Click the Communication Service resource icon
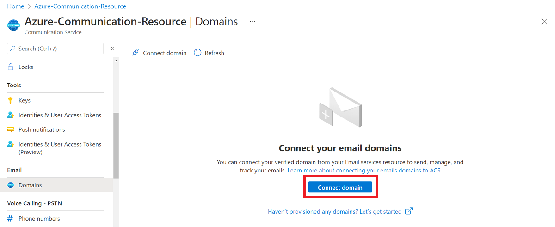Image resolution: width=555 pixels, height=227 pixels. click(x=14, y=25)
